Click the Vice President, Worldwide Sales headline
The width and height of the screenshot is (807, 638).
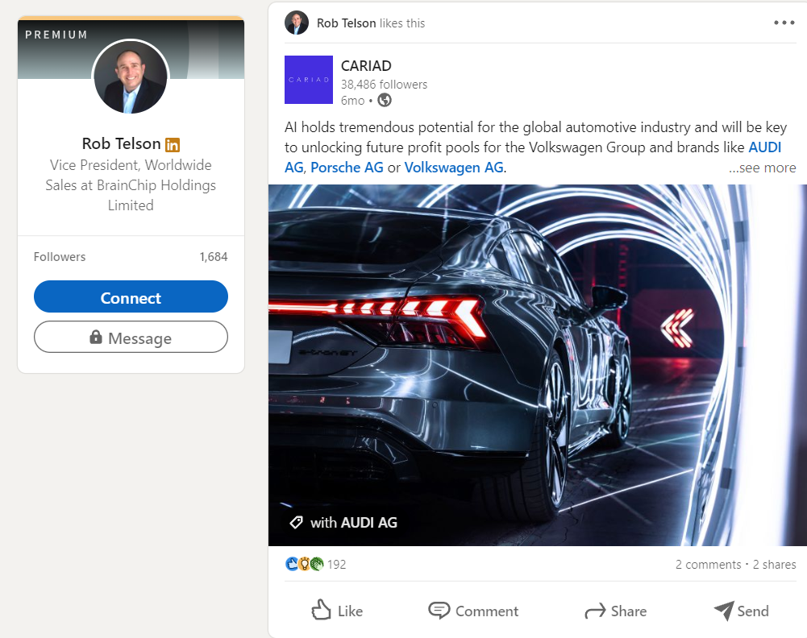(x=131, y=185)
